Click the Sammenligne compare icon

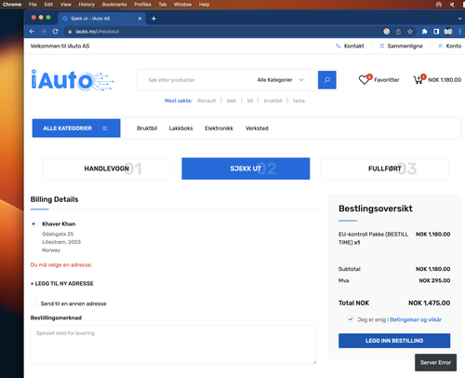(381, 46)
